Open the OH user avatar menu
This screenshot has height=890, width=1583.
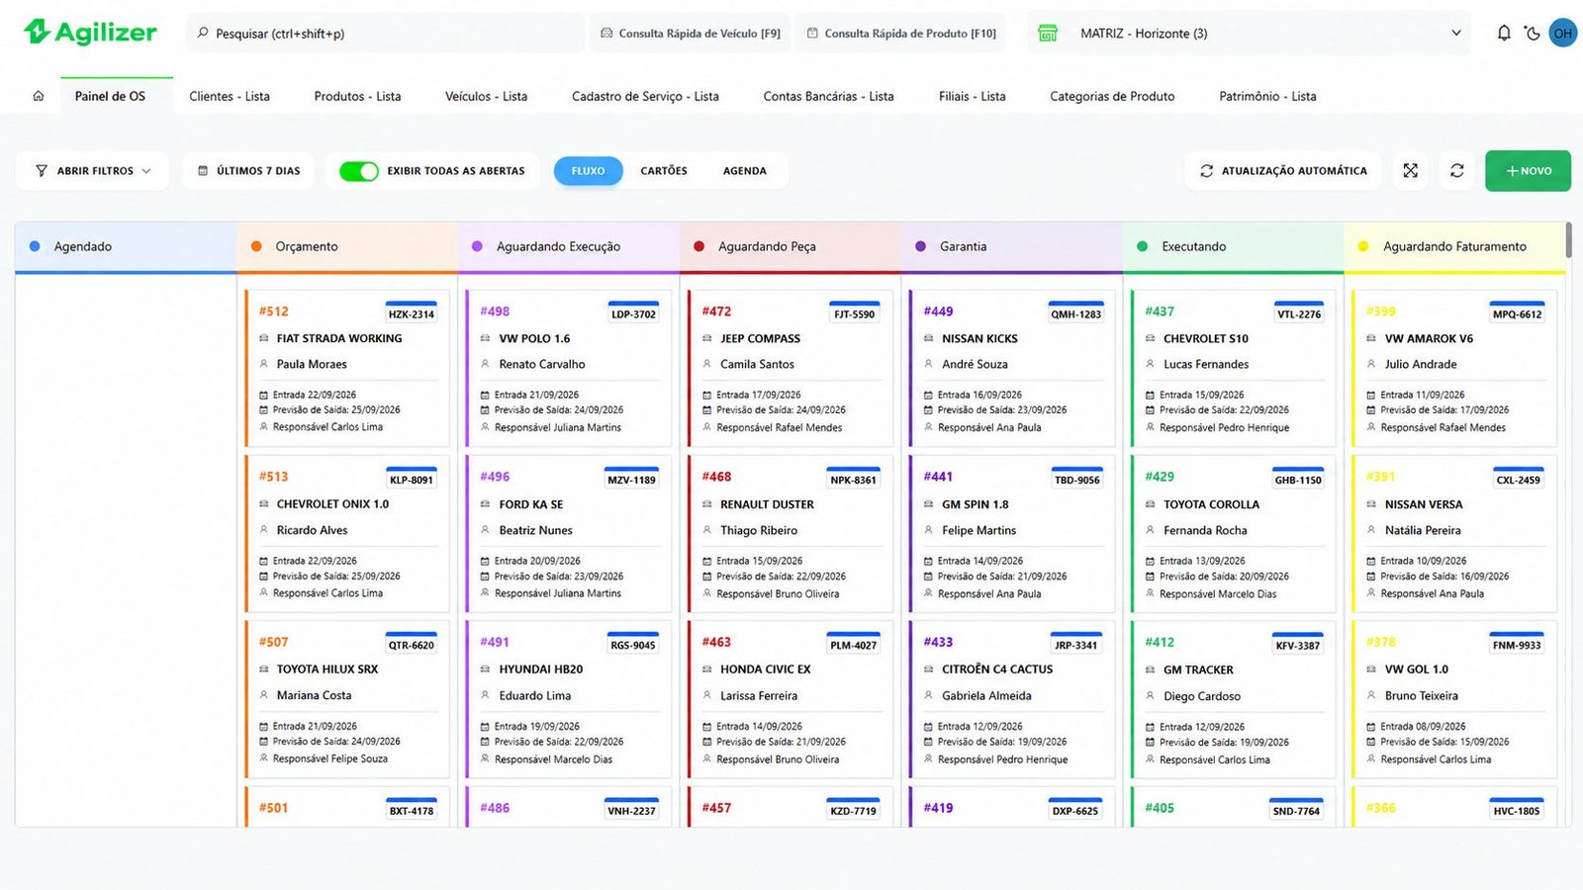coord(1563,33)
